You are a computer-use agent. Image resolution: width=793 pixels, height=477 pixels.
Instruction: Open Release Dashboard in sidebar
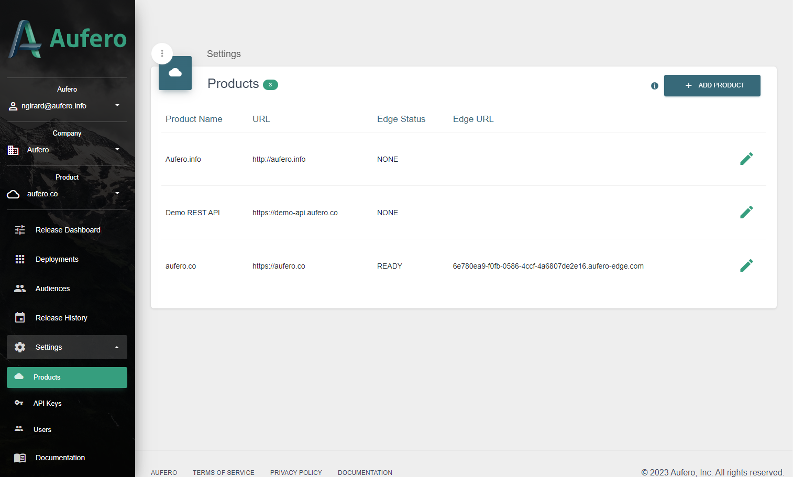tap(68, 230)
